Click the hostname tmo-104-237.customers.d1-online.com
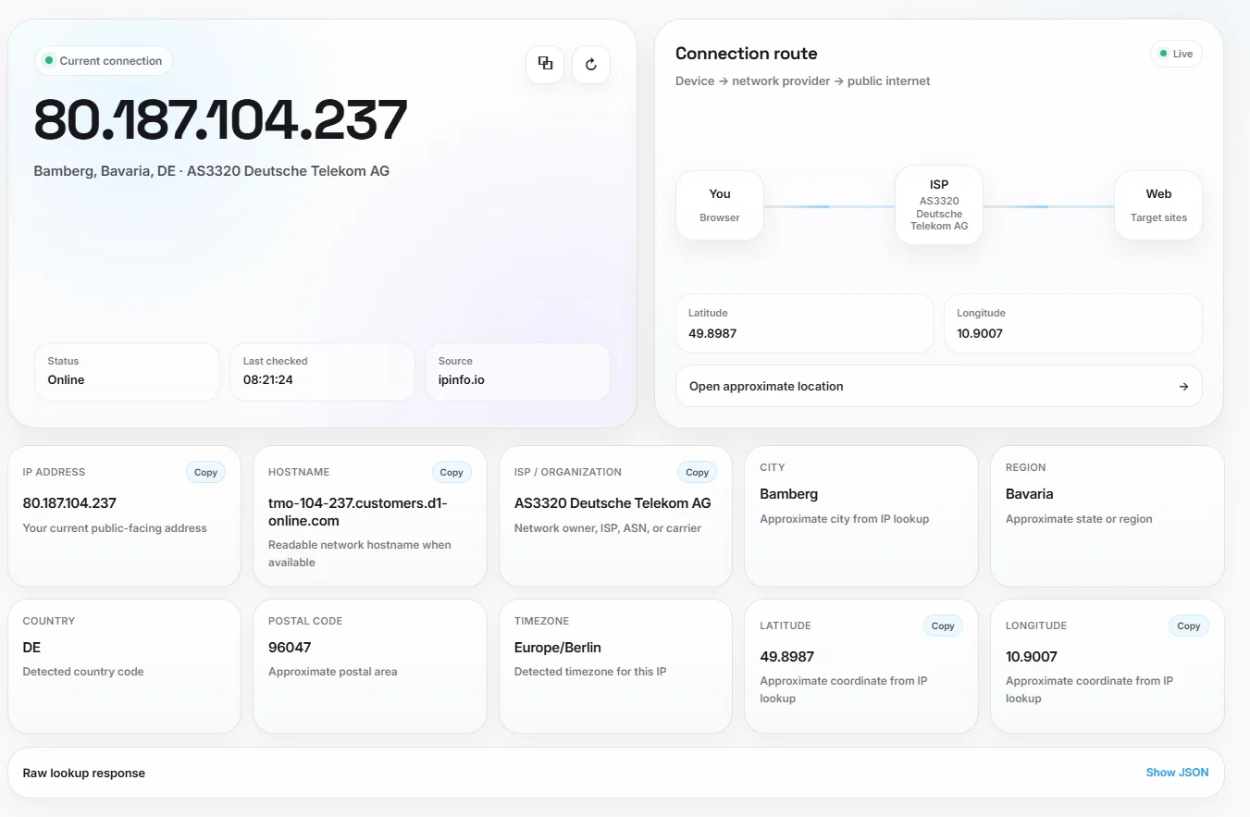The width and height of the screenshot is (1250, 817). pos(358,512)
